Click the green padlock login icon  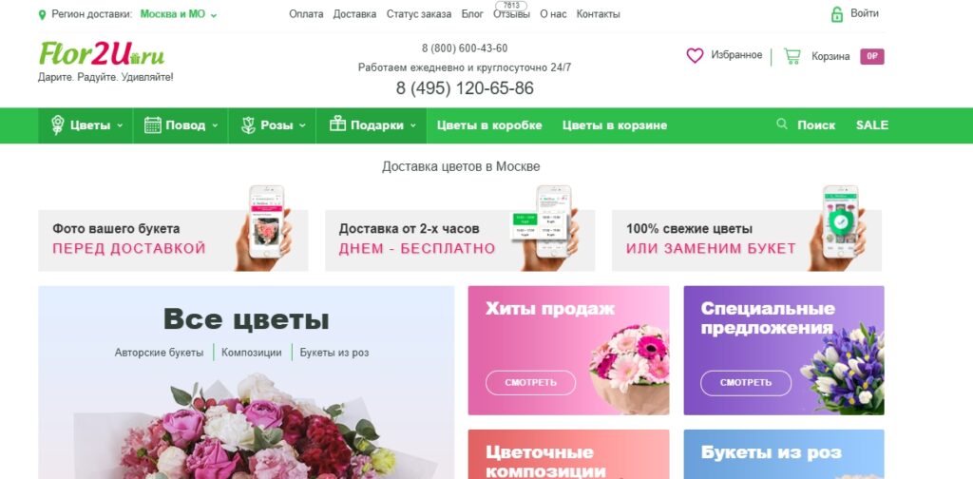click(x=836, y=14)
